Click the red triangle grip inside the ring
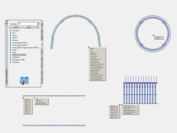 (154, 36)
